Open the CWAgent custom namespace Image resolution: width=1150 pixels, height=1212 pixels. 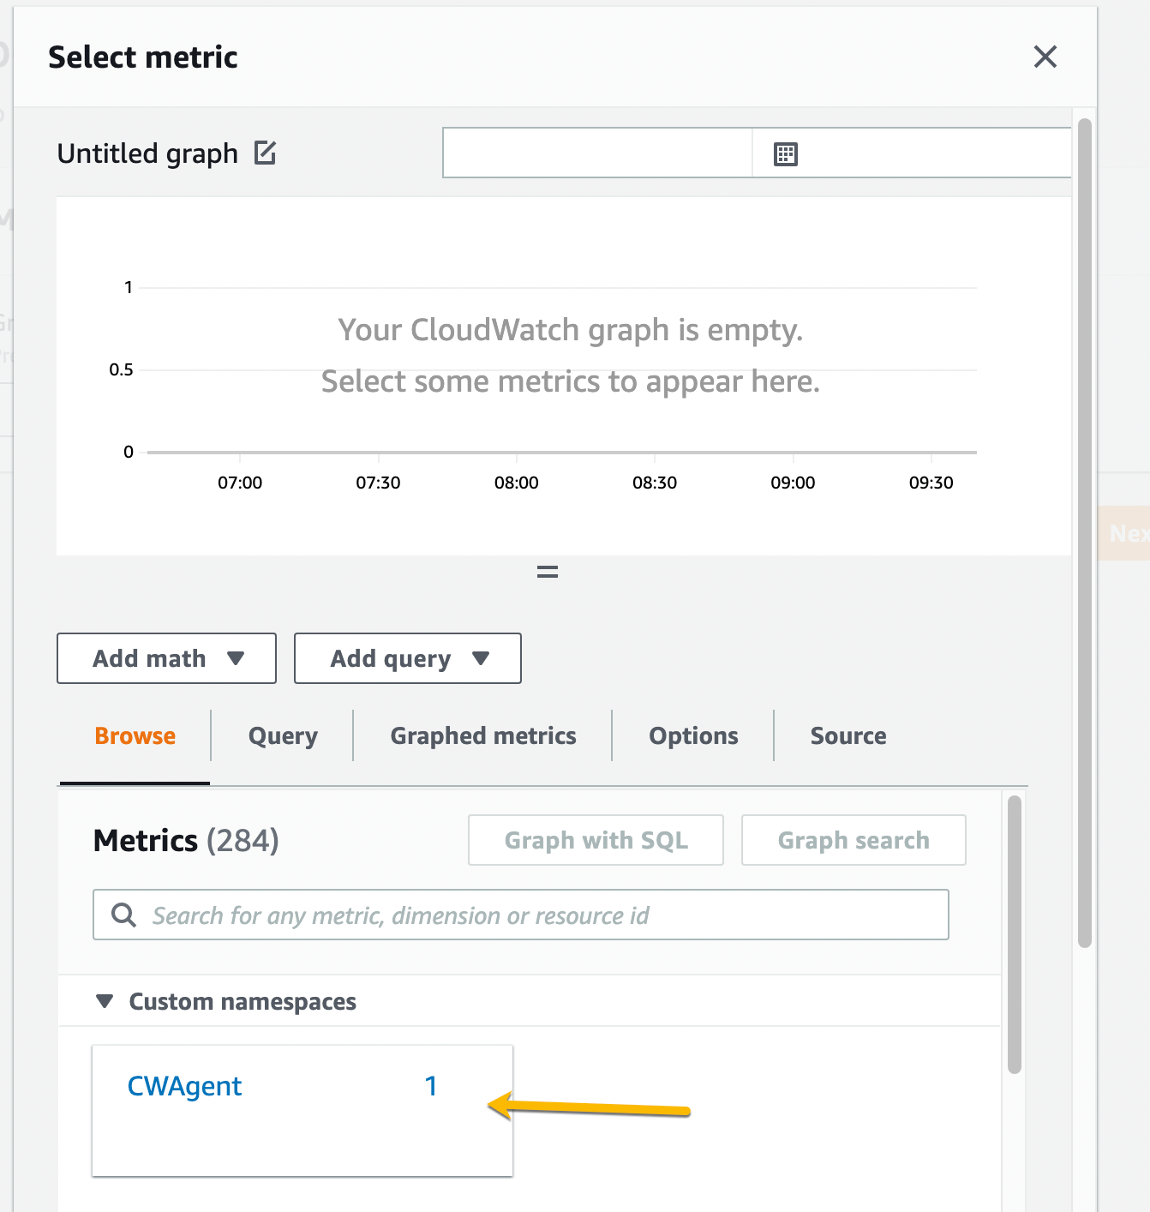pos(184,1085)
